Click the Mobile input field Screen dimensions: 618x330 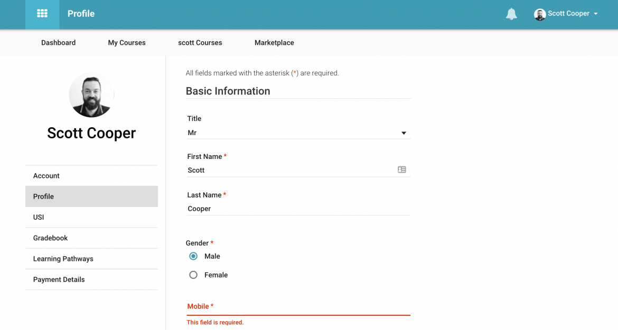tap(298, 307)
